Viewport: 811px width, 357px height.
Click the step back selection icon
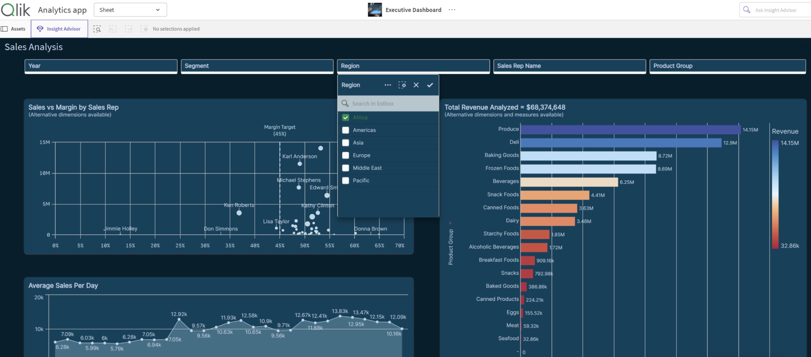click(x=113, y=29)
